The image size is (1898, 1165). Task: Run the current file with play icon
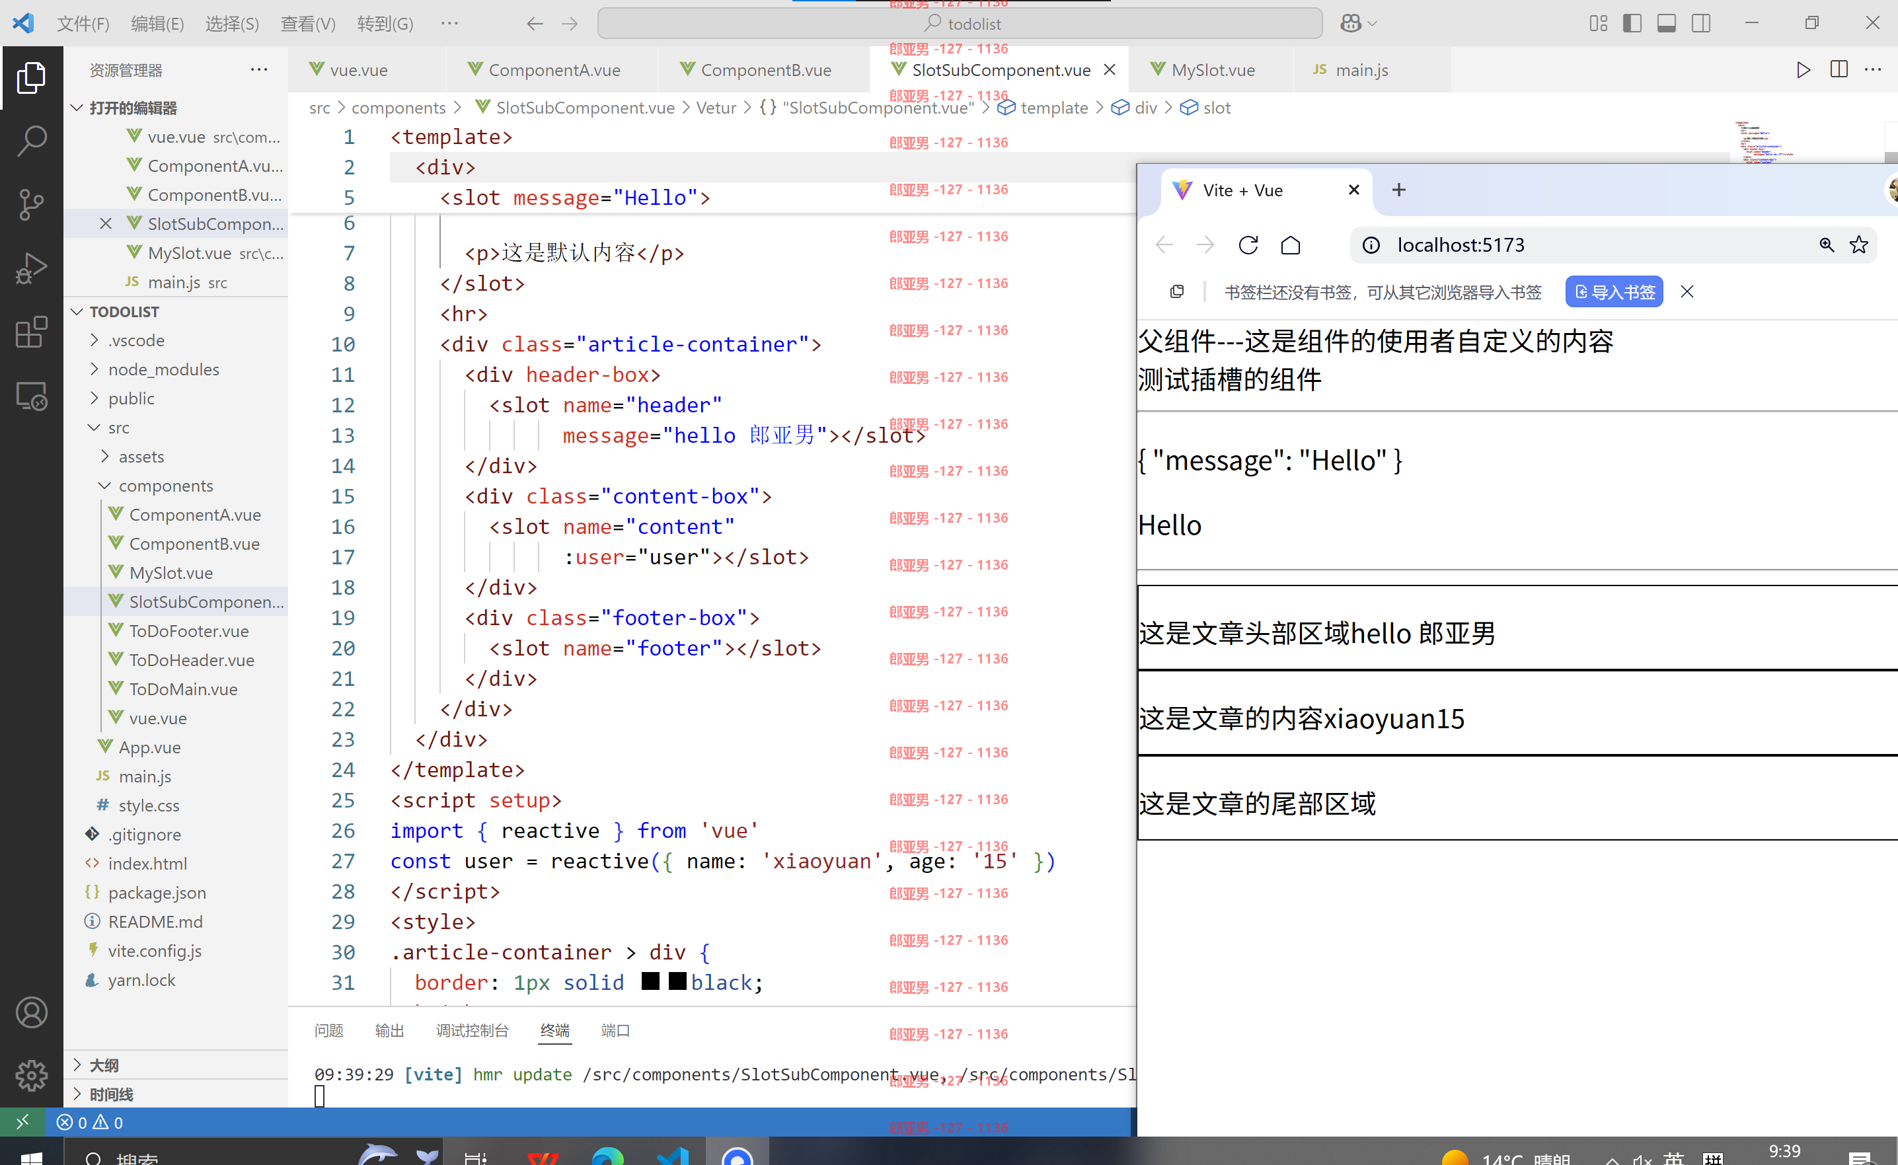(1803, 70)
